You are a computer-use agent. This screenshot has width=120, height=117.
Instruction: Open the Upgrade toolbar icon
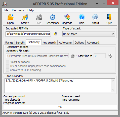67,17
